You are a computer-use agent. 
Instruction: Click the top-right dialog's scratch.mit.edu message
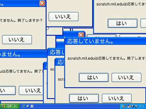pos(121,4)
